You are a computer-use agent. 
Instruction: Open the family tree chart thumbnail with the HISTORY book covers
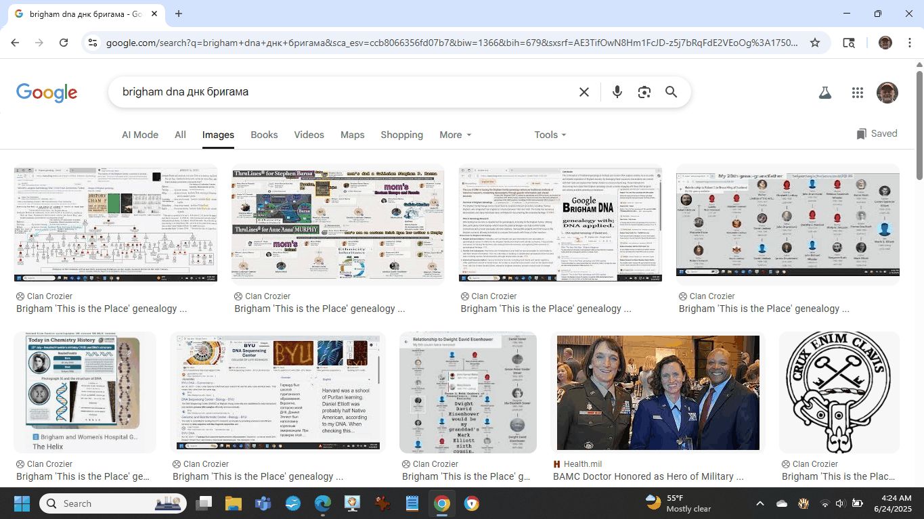(x=116, y=223)
